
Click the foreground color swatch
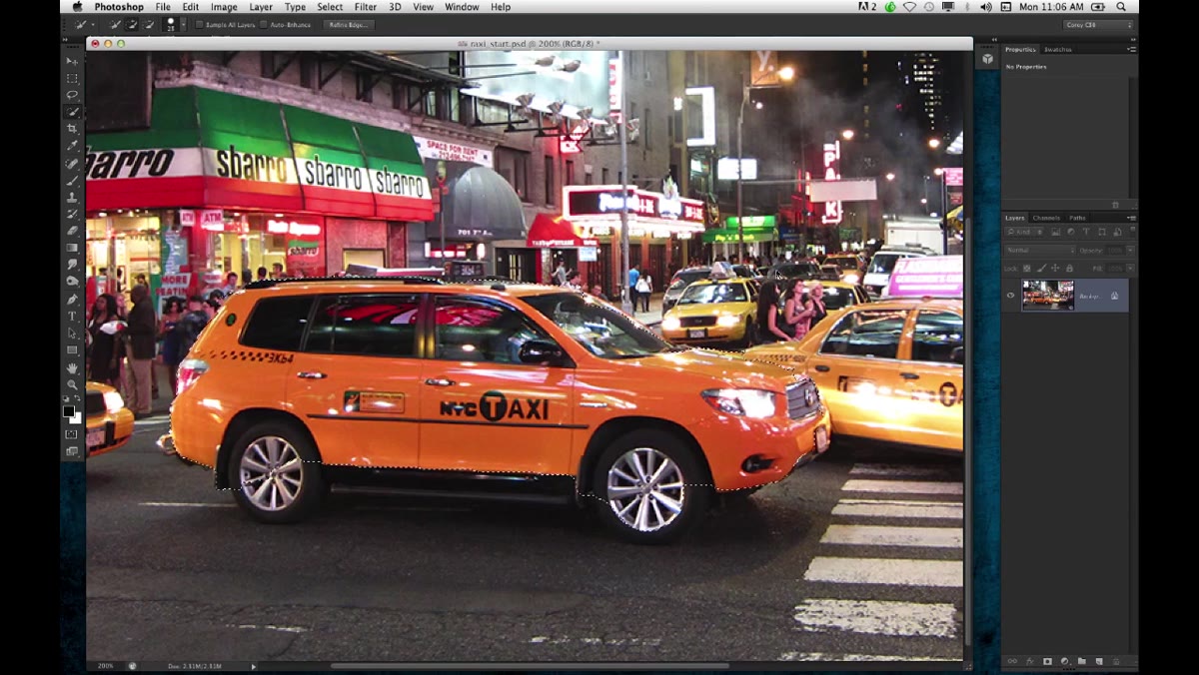click(68, 410)
